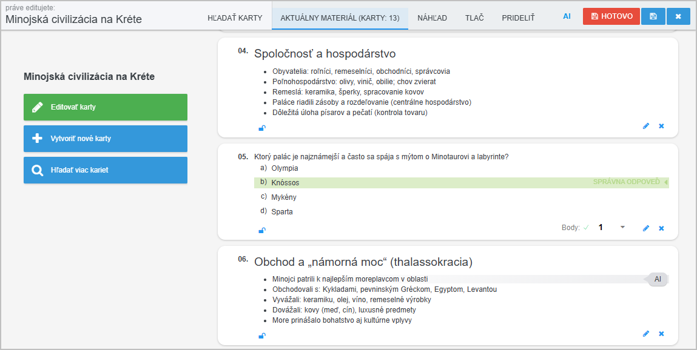The image size is (697, 350).
Task: Switch to the Hľadať karty tab
Action: pyautogui.click(x=235, y=18)
